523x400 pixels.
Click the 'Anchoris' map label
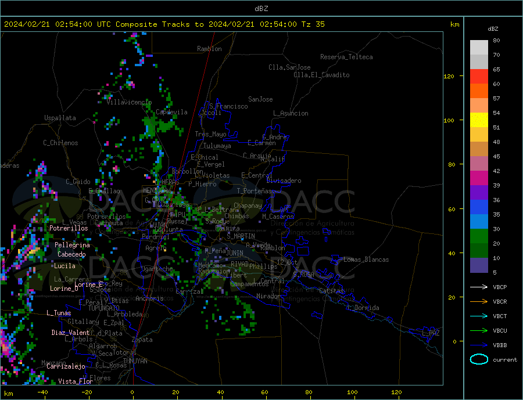(149, 298)
